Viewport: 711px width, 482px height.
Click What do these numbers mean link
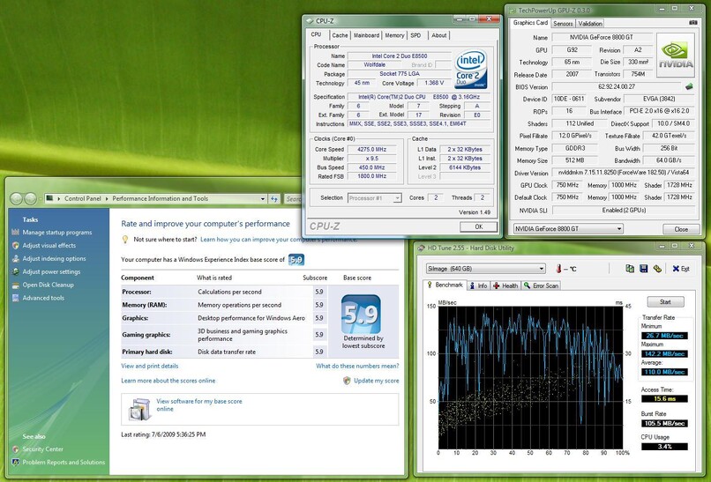pyautogui.click(x=357, y=366)
